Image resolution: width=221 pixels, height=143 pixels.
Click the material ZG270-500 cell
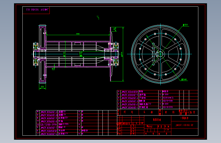168,101
